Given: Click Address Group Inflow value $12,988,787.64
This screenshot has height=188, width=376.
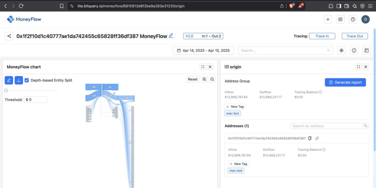Looking at the screenshot, I should [x=236, y=97].
